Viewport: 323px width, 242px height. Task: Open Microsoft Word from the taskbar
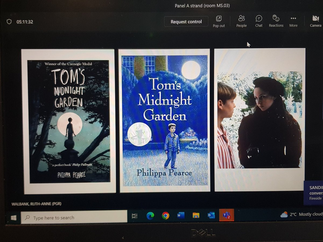[x=181, y=215]
